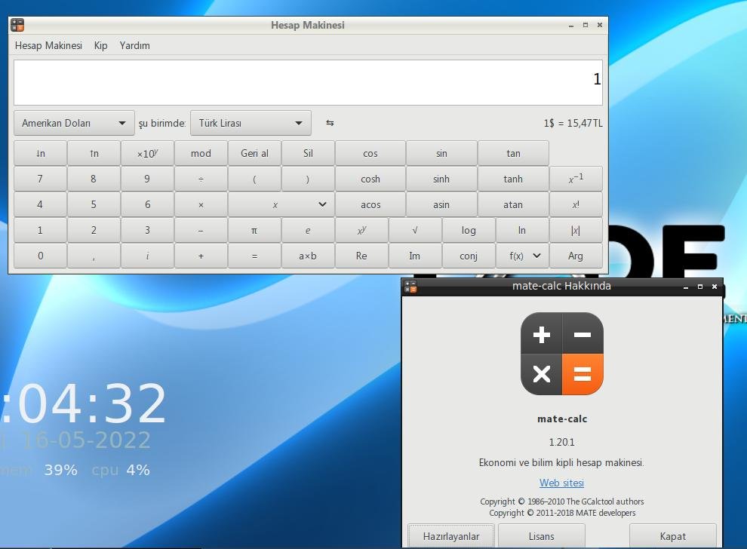Click the Sil (clear) button
747x549 pixels.
tap(308, 153)
